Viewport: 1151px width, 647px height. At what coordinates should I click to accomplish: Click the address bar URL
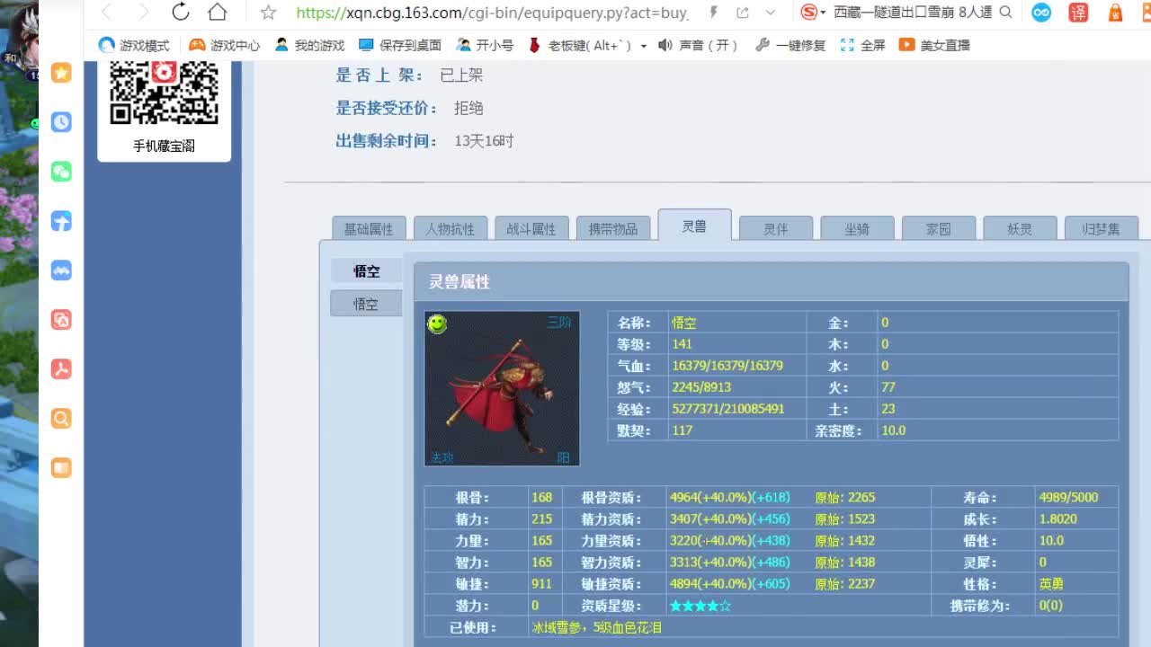click(492, 13)
